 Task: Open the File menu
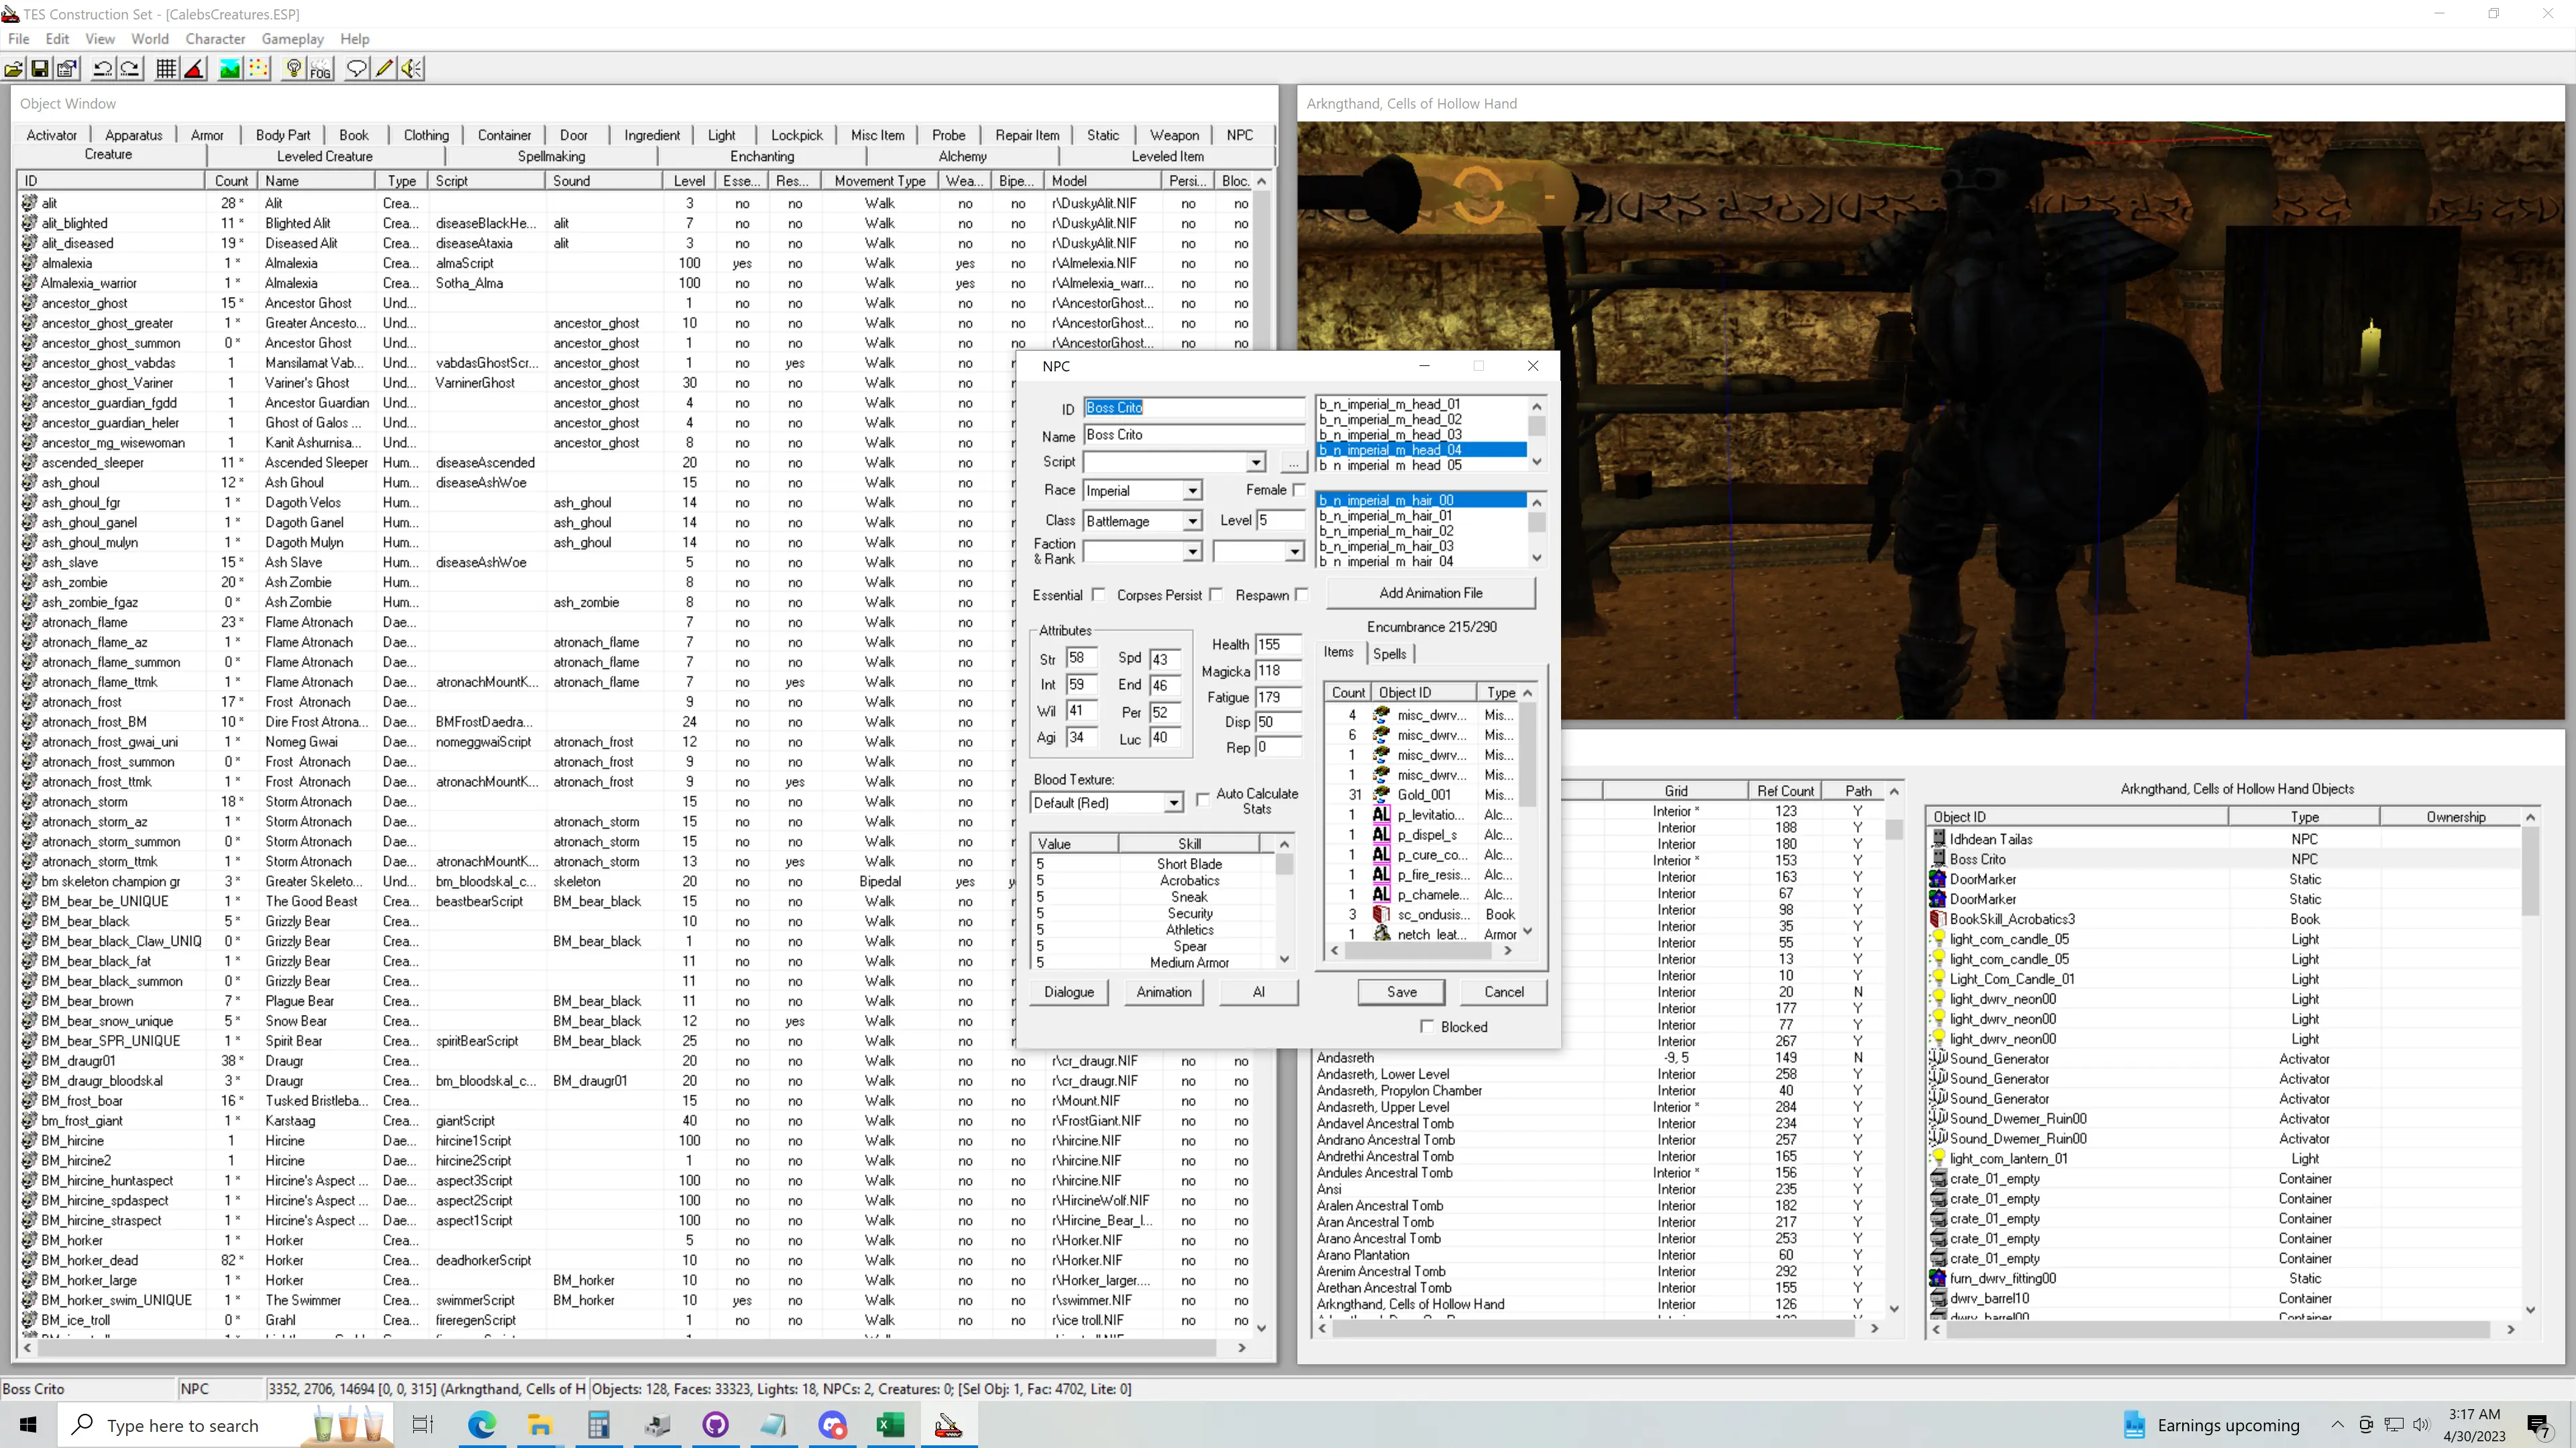tap(18, 39)
